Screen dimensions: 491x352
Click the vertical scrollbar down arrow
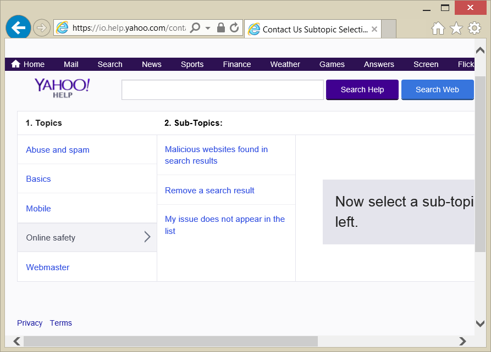tap(480, 323)
